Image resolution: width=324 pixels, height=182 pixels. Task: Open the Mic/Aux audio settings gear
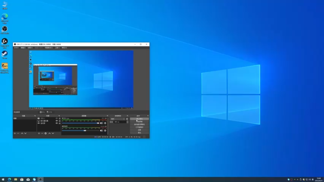pos(105,123)
